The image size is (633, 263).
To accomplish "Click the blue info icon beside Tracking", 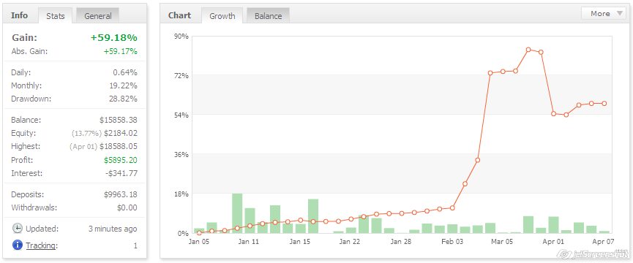I will point(18,245).
